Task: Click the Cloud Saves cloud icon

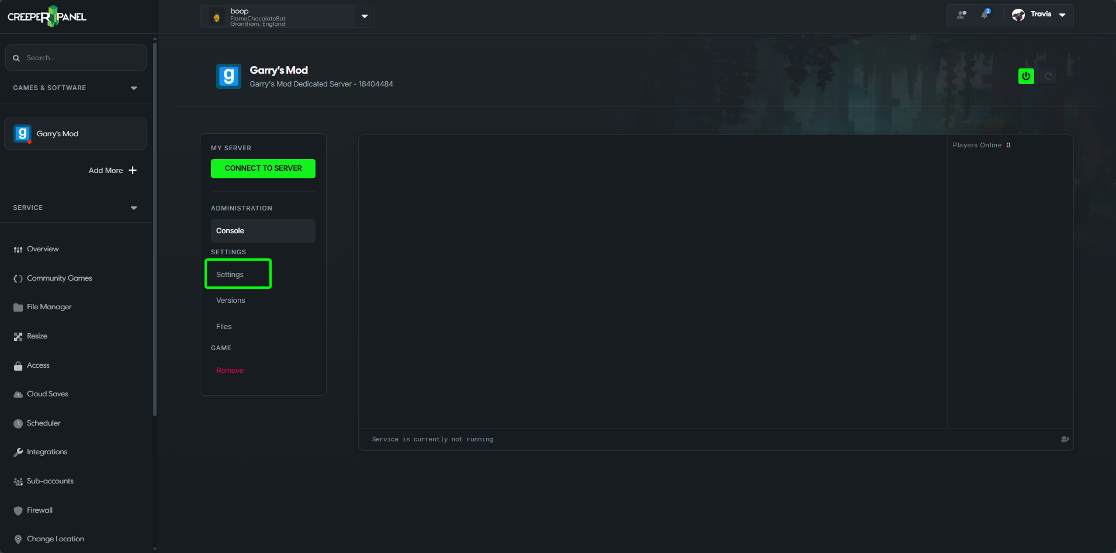Action: (18, 395)
